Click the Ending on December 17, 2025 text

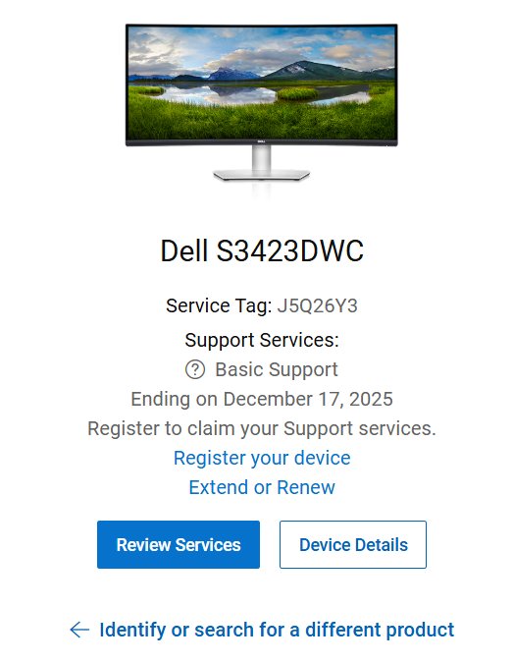(262, 399)
